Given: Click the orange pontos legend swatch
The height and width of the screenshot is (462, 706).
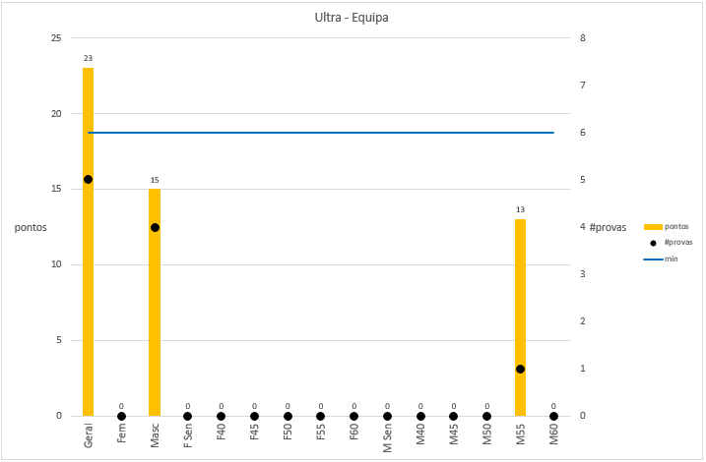Looking at the screenshot, I should pos(653,227).
